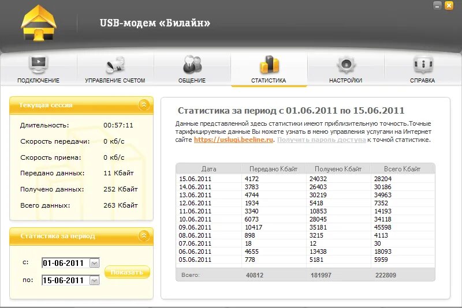The width and height of the screenshot is (462, 308).
Task: Open the end date calendar dropdown
Action: pos(94,280)
